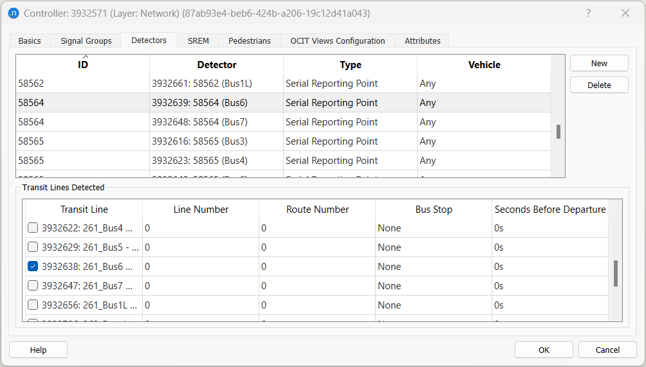The height and width of the screenshot is (367, 646).
Task: Open the SREM tab
Action: [198, 41]
